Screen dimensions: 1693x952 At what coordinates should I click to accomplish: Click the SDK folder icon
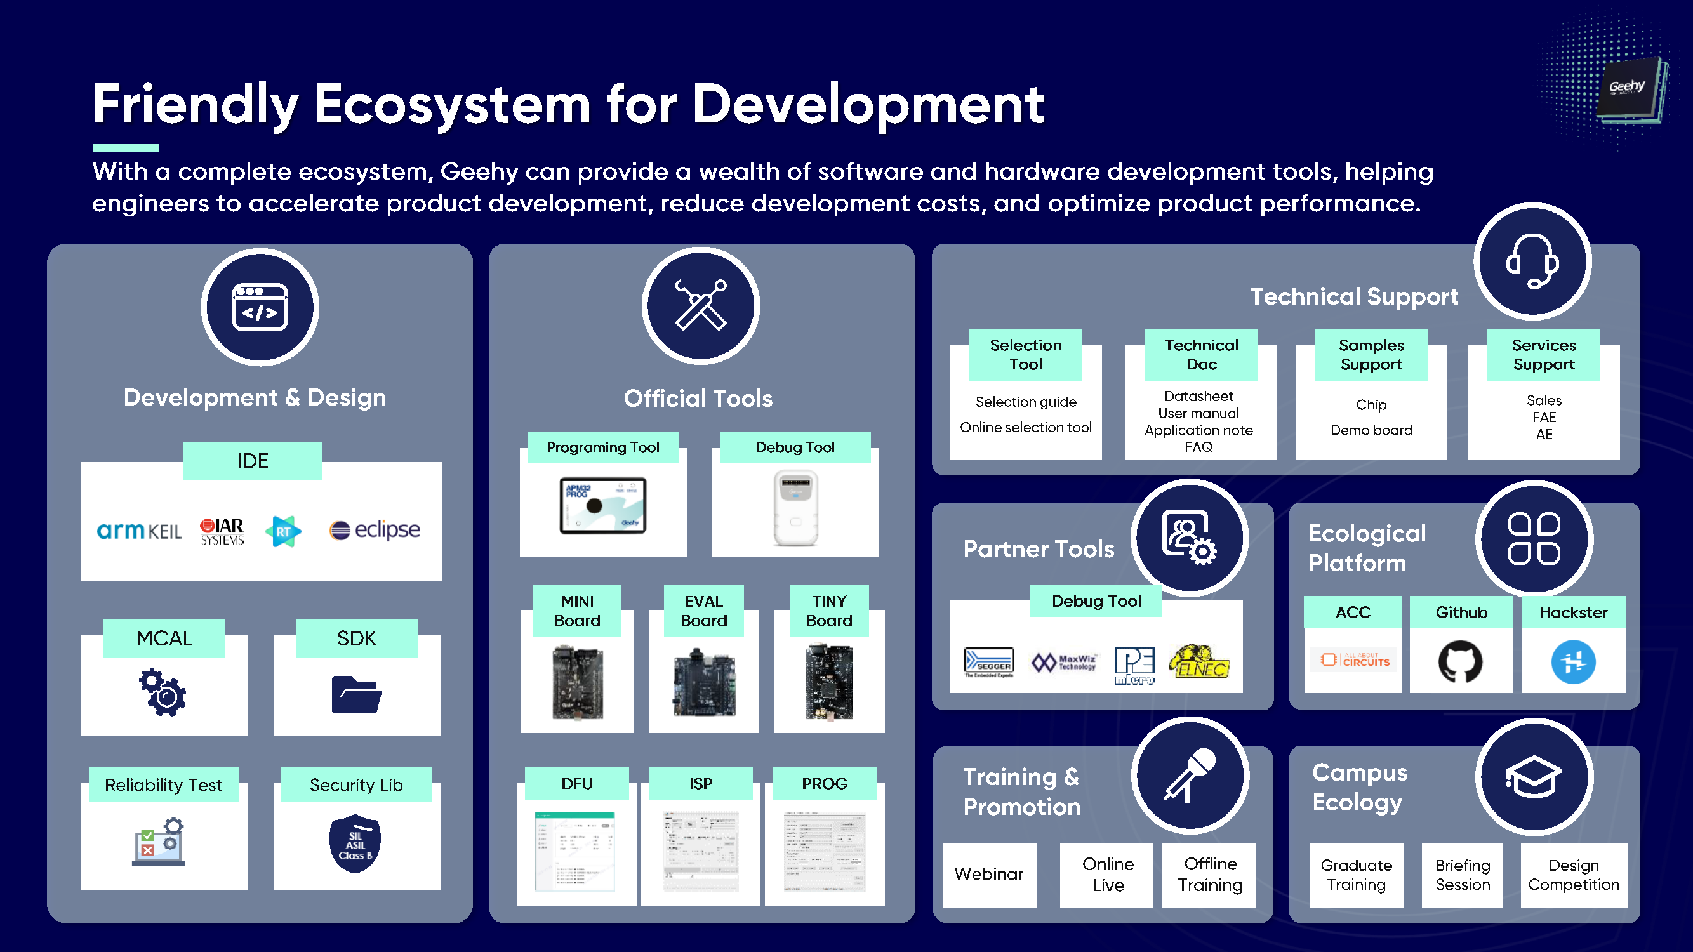coord(356,694)
